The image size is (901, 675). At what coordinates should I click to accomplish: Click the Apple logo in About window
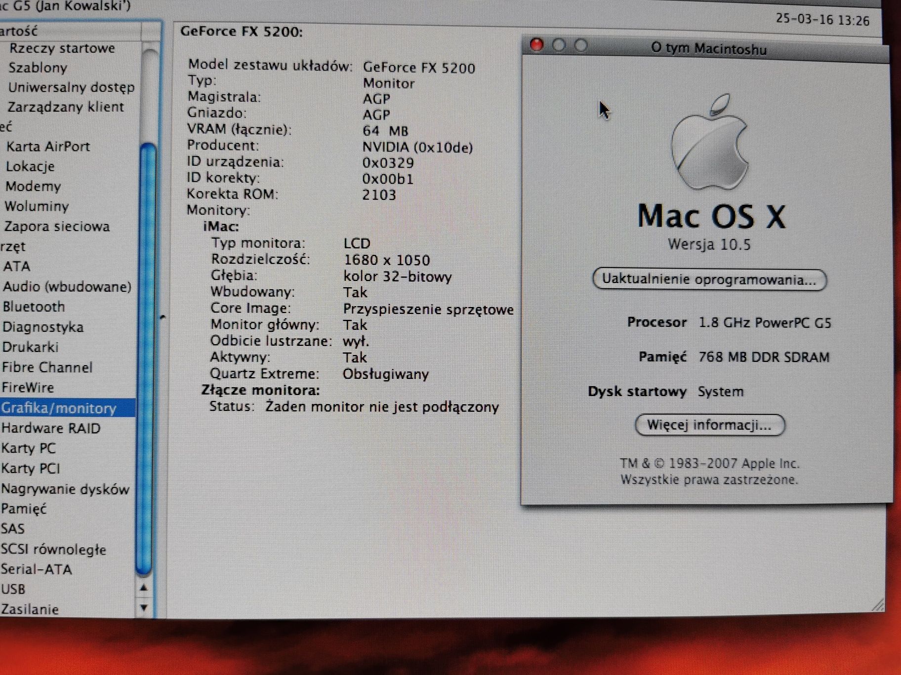(x=710, y=143)
